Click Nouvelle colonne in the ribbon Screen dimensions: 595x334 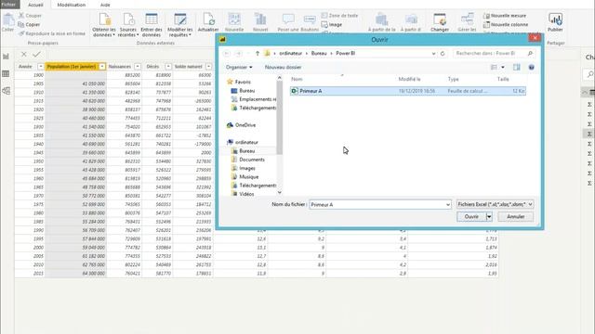point(506,24)
